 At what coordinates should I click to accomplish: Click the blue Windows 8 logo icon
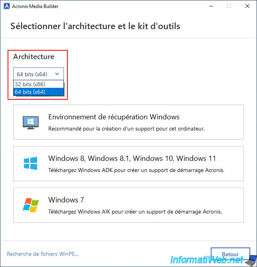(x=30, y=163)
